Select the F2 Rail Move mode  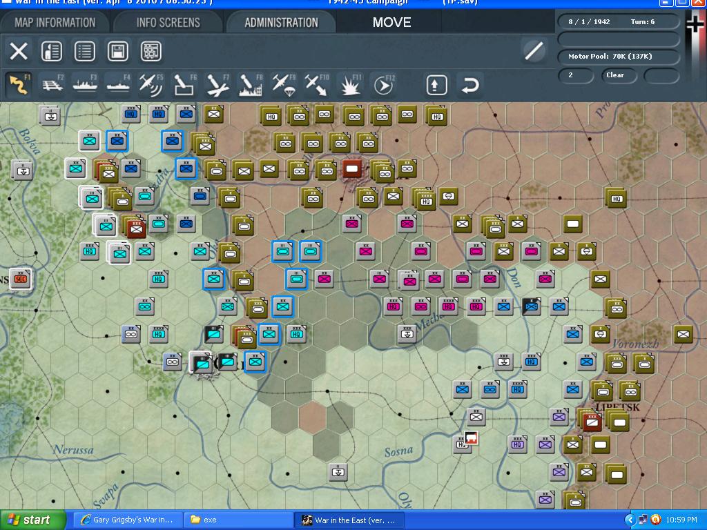click(52, 85)
